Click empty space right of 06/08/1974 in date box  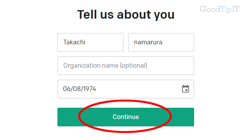(139, 89)
